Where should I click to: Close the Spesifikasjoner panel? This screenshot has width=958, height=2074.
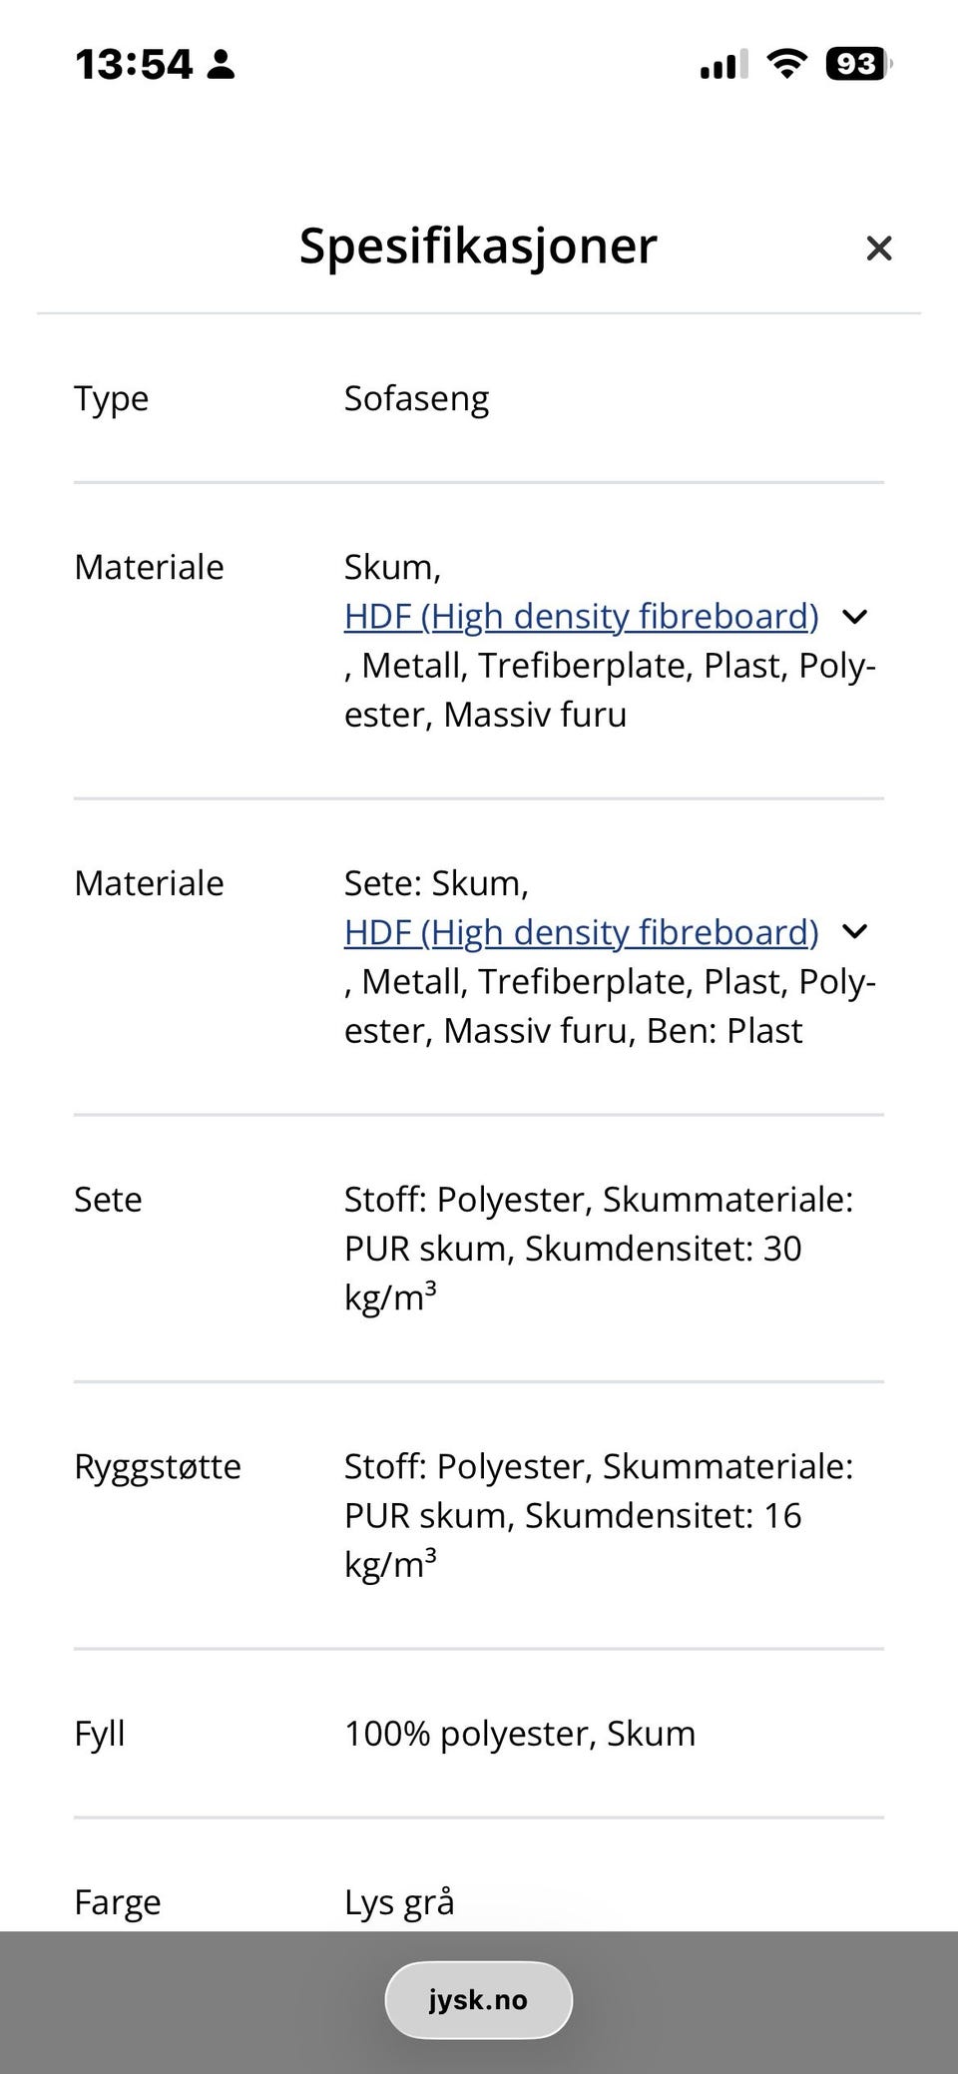click(x=878, y=249)
